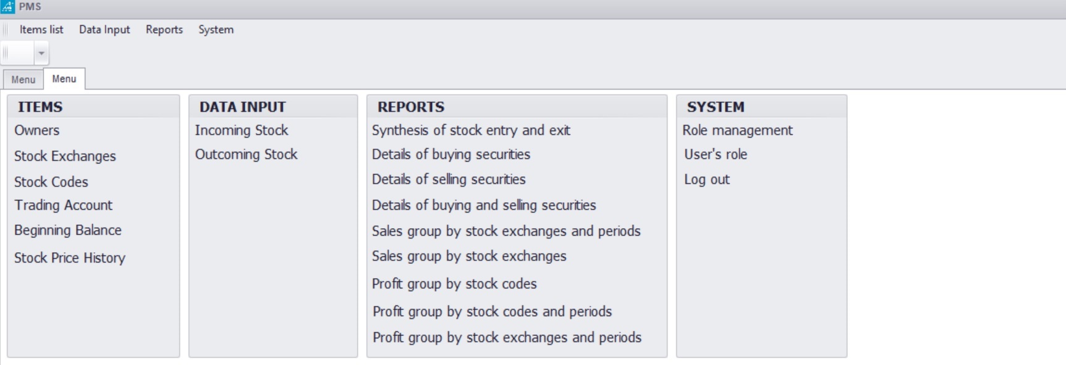The height and width of the screenshot is (365, 1066).
Task: Open the Owners item
Action: pos(37,130)
